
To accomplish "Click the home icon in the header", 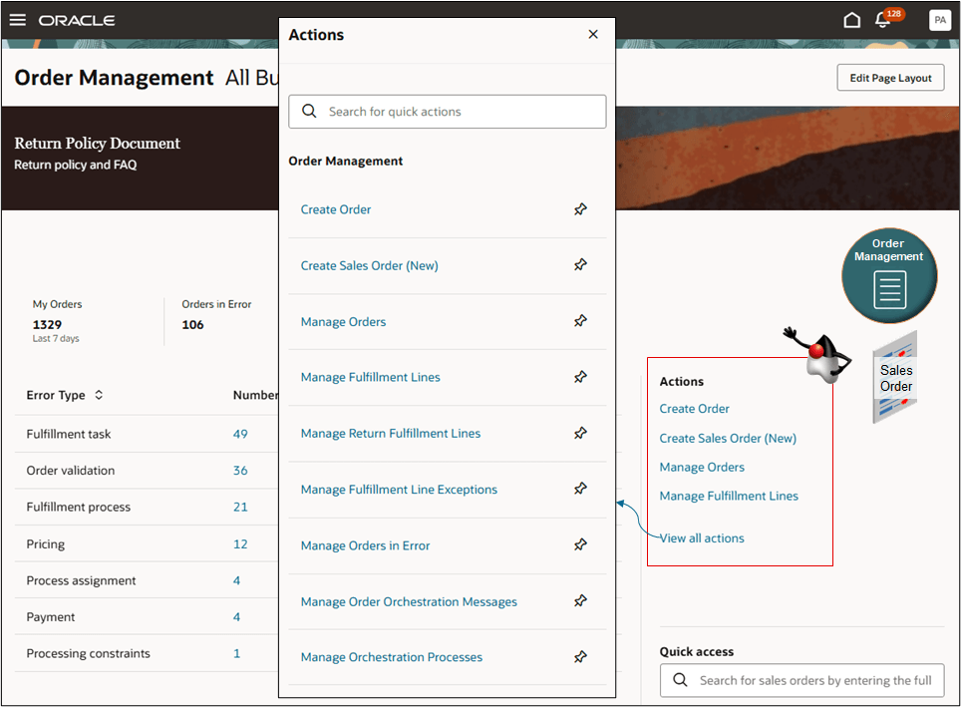I will click(x=851, y=19).
